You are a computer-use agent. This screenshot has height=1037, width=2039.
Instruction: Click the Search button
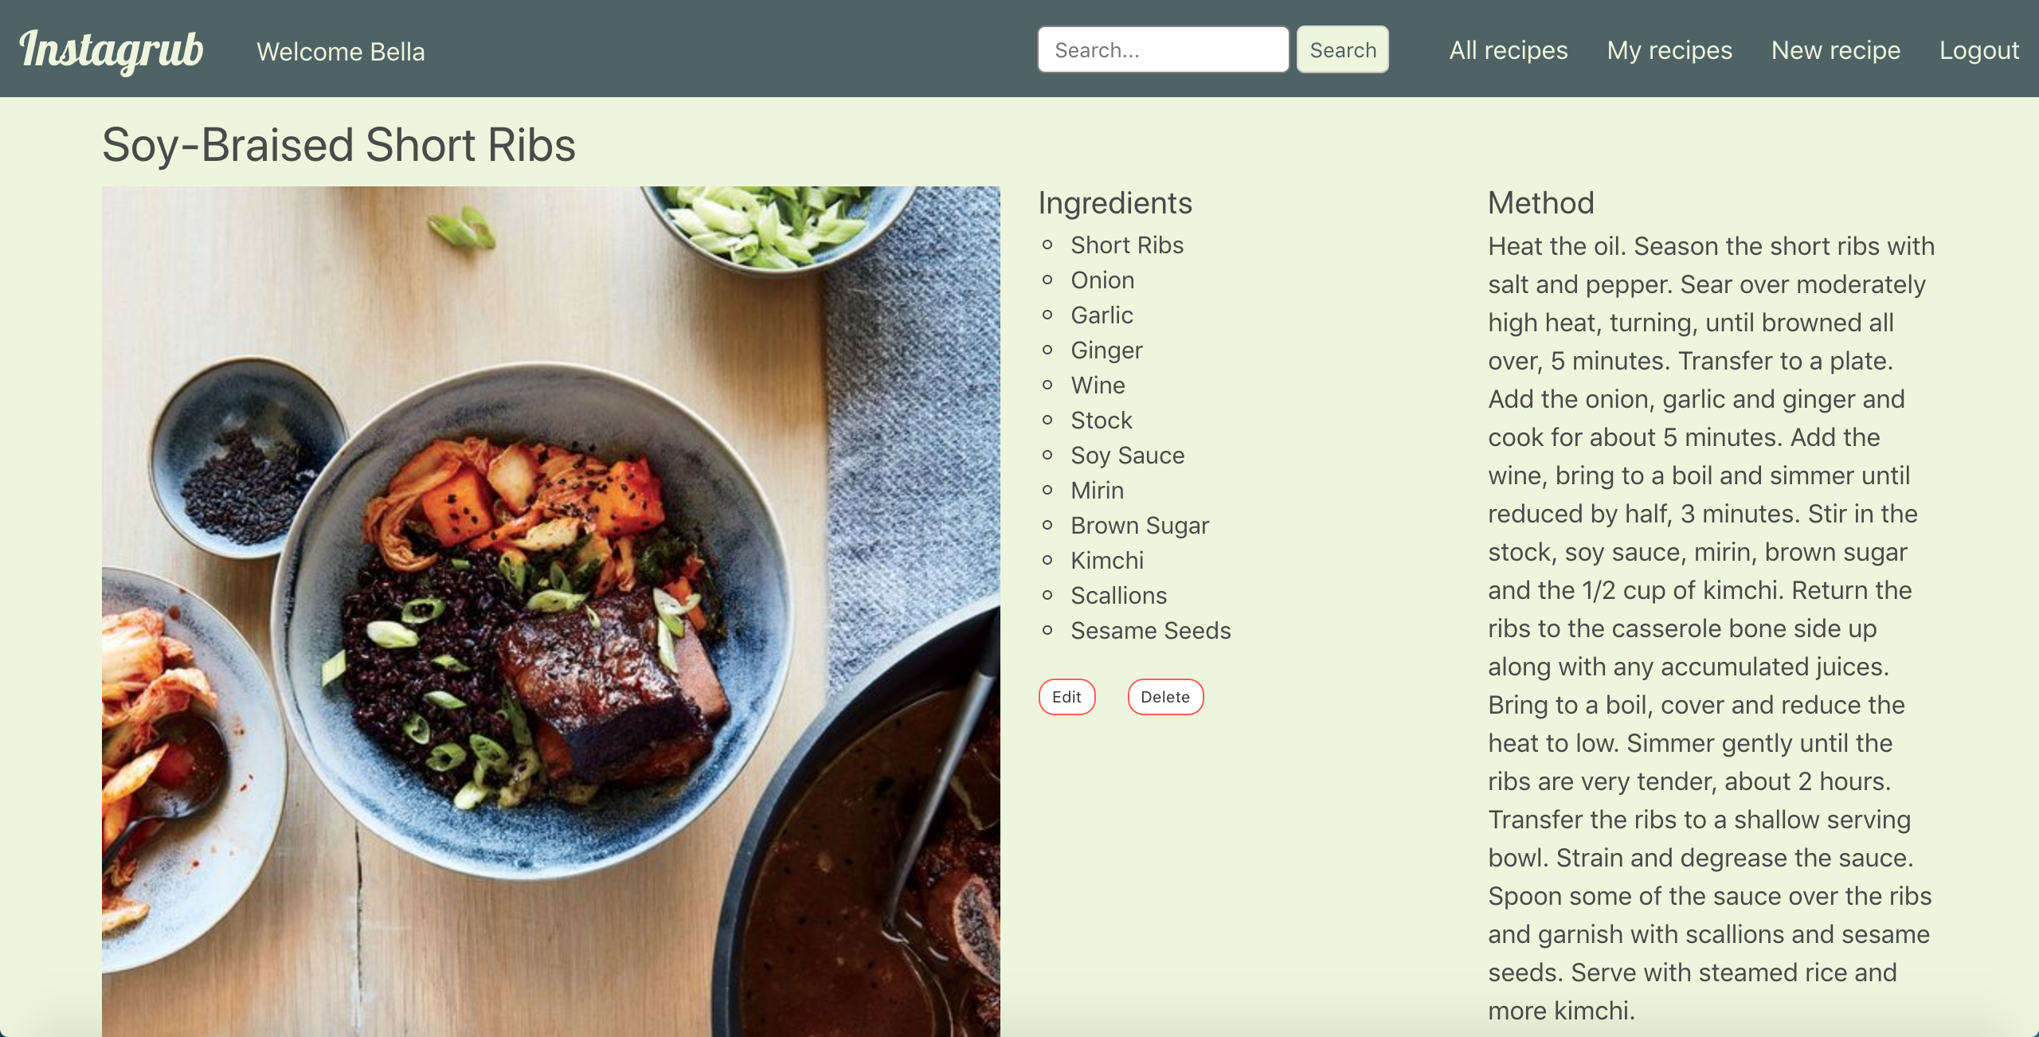(1342, 49)
